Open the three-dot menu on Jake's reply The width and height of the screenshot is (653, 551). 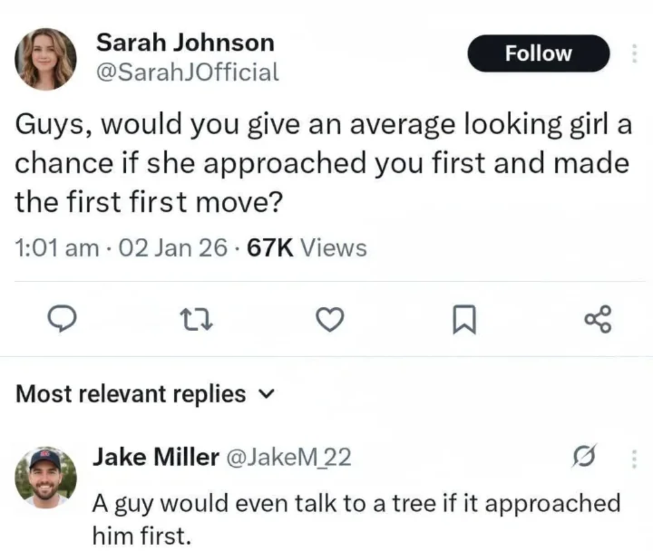click(634, 459)
